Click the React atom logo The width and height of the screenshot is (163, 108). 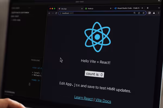[98, 37]
